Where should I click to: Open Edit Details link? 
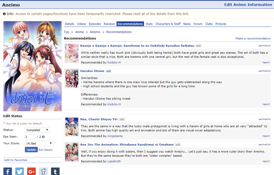pyautogui.click(x=46, y=150)
